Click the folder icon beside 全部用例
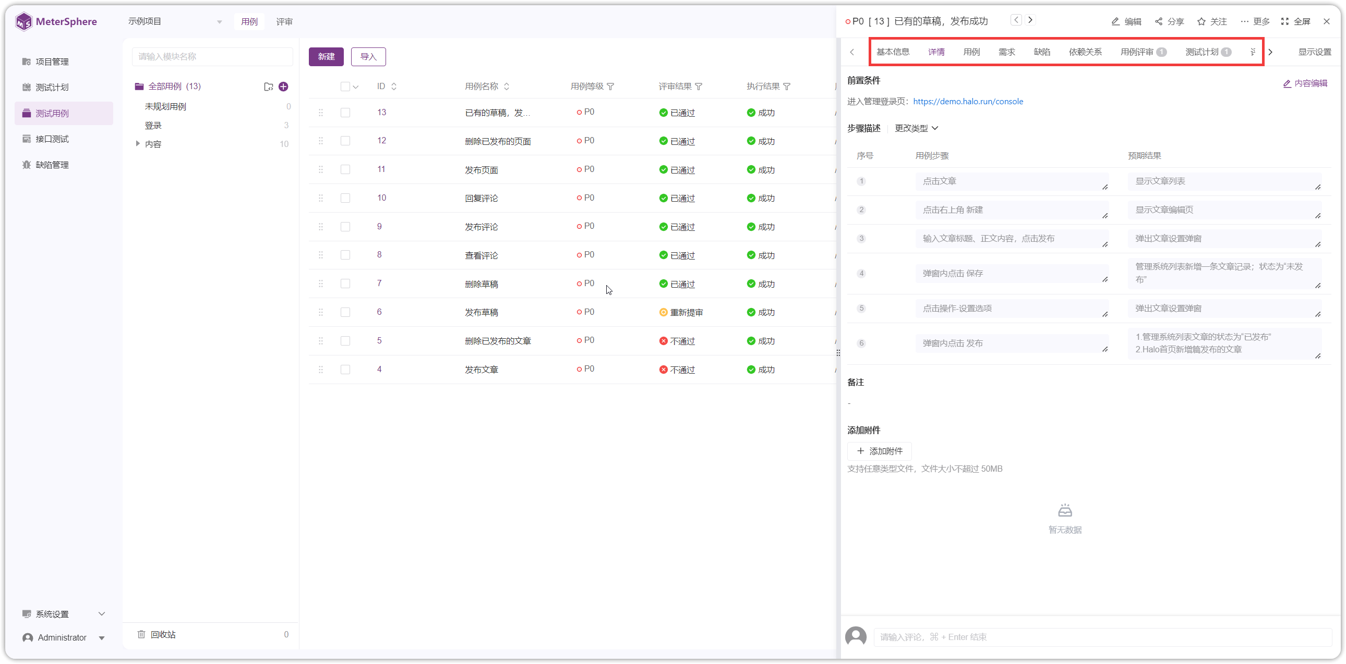1346x664 pixels. pos(269,87)
